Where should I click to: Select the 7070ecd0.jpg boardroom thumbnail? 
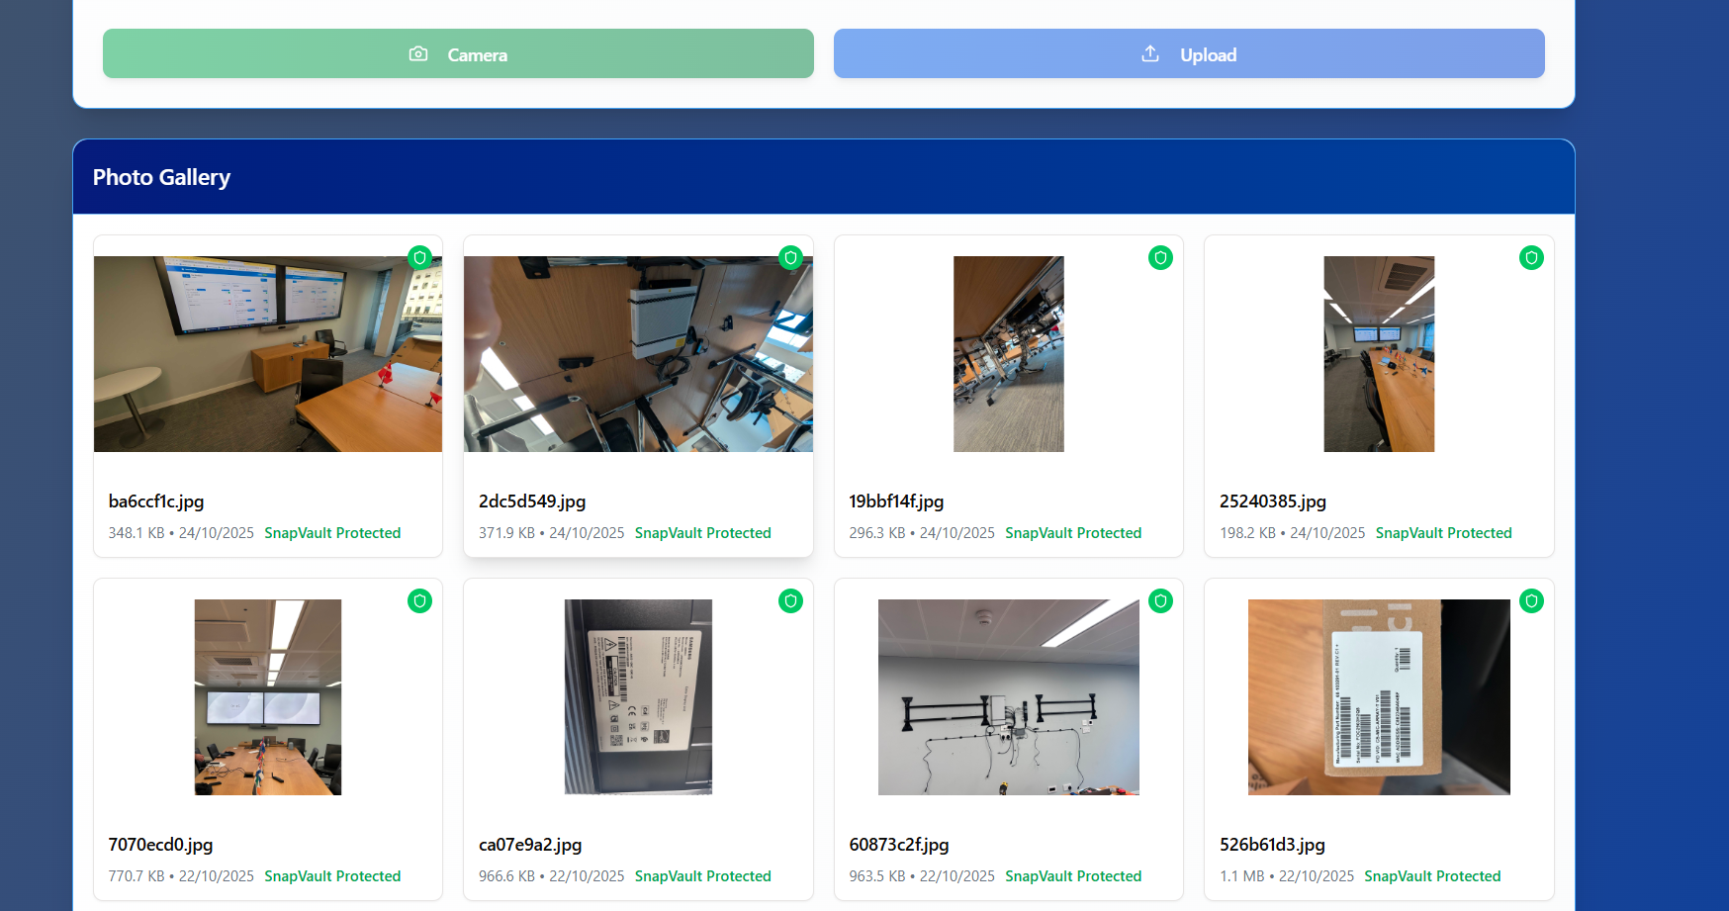pos(267,697)
